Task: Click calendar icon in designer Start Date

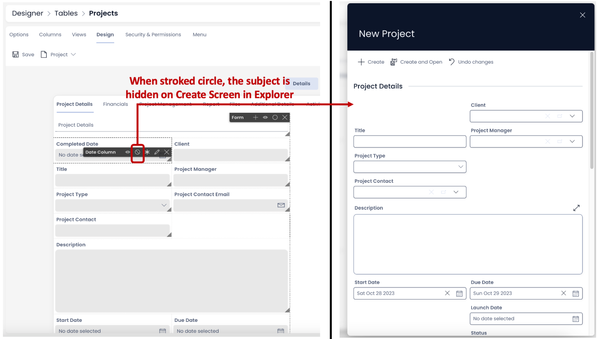Action: click(162, 331)
